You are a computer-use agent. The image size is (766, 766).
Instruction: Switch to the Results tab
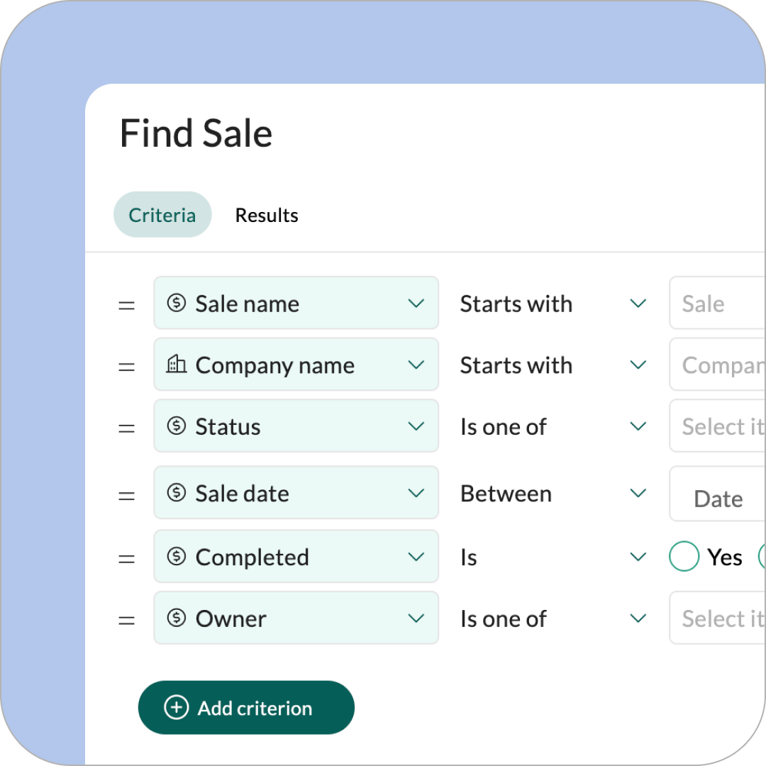click(267, 215)
